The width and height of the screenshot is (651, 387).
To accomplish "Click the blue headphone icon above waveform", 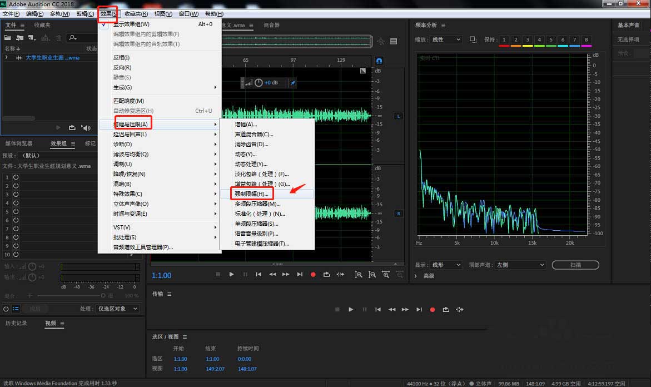I will (x=379, y=60).
